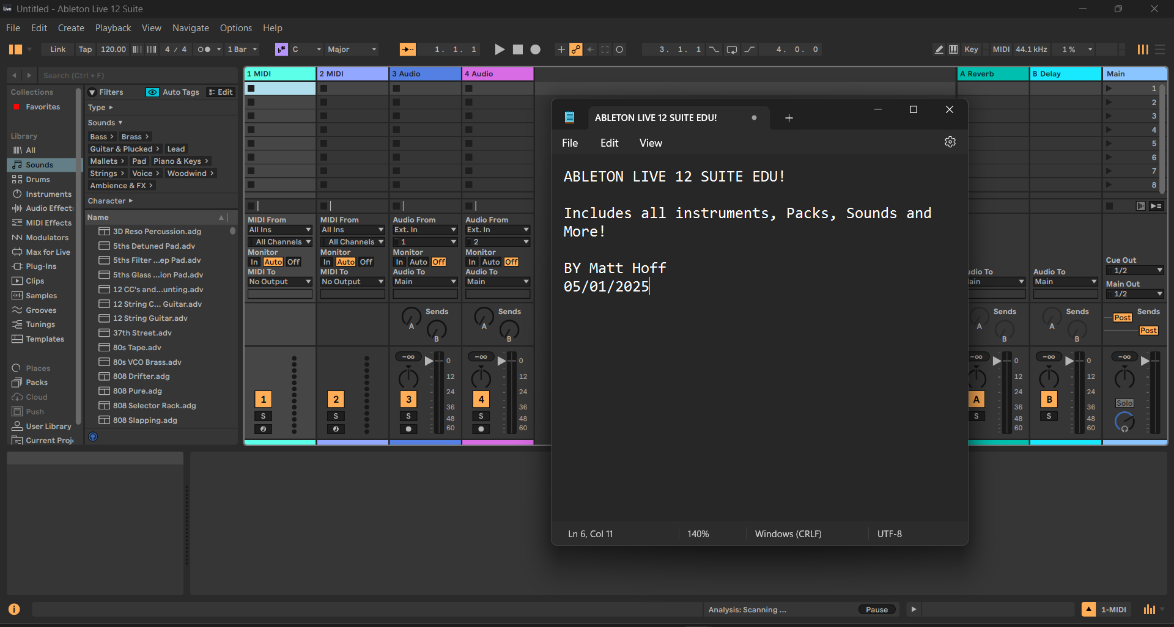Image resolution: width=1174 pixels, height=627 pixels.
Task: Toggle the MIDI map mode switch
Action: (1001, 50)
